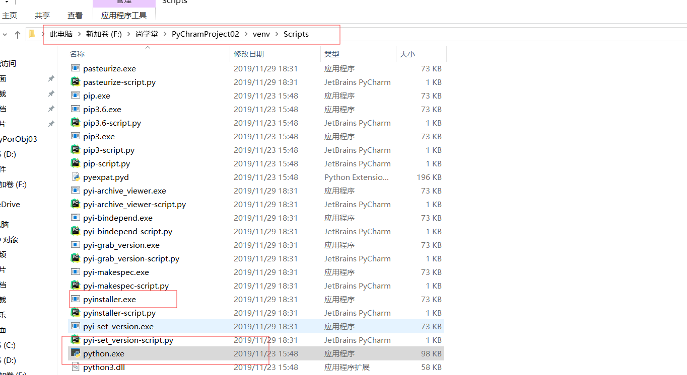Expand the chevron after 新加卷 (F:) breadcrumb
687x375 pixels.
(x=128, y=34)
